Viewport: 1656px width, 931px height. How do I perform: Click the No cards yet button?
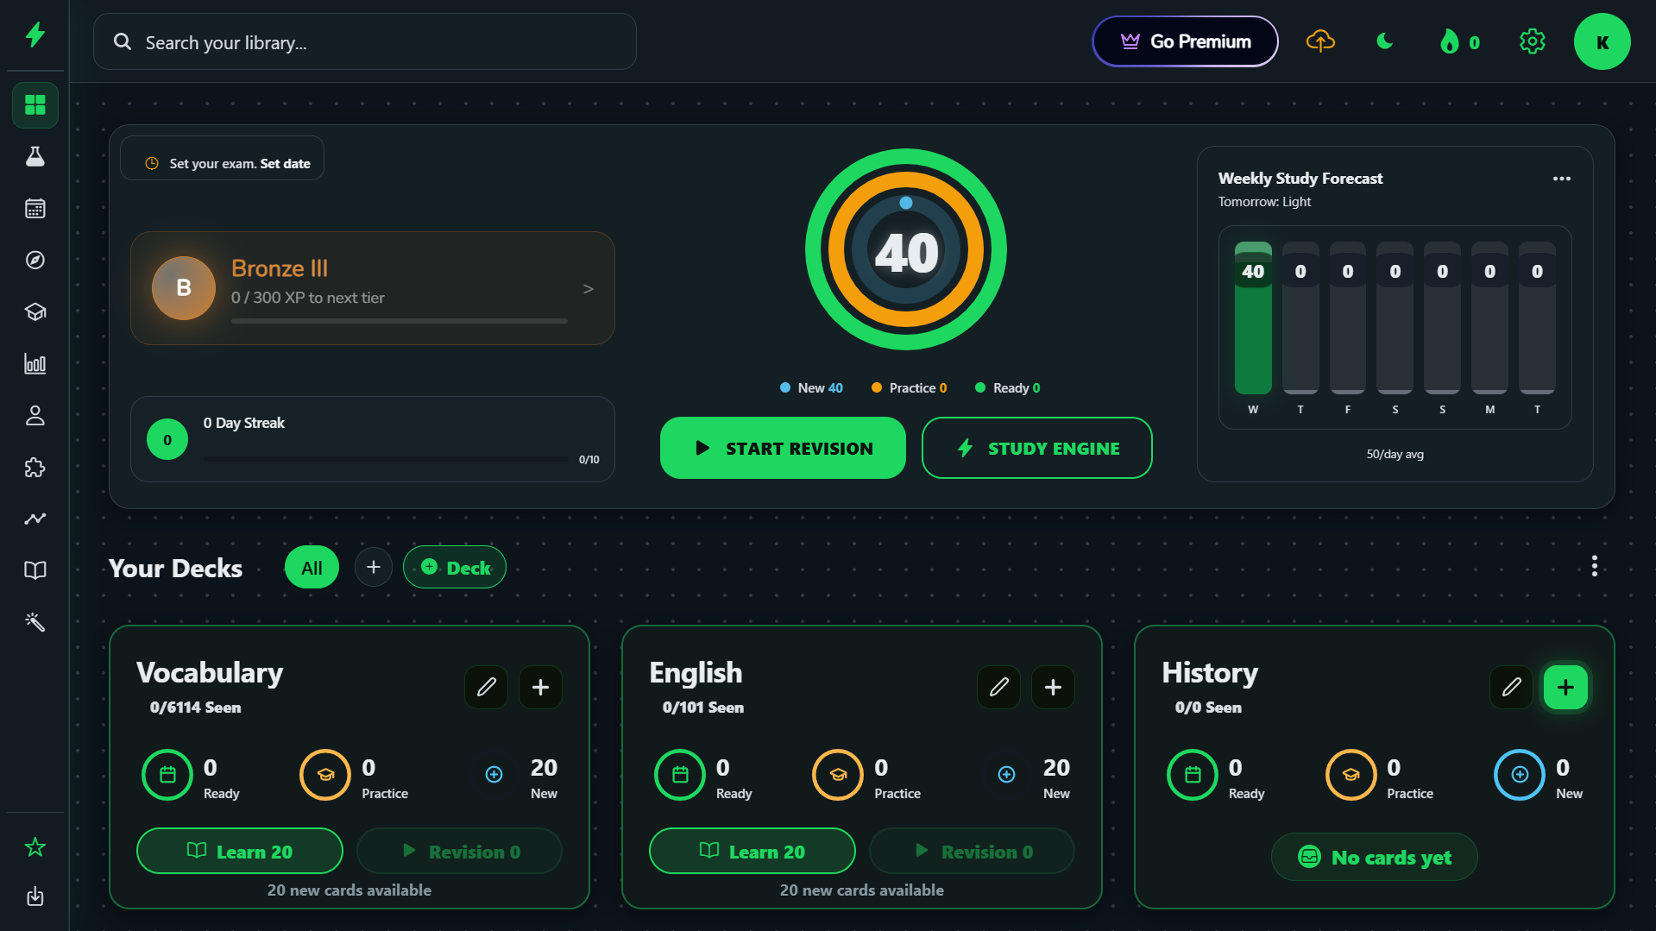point(1375,857)
